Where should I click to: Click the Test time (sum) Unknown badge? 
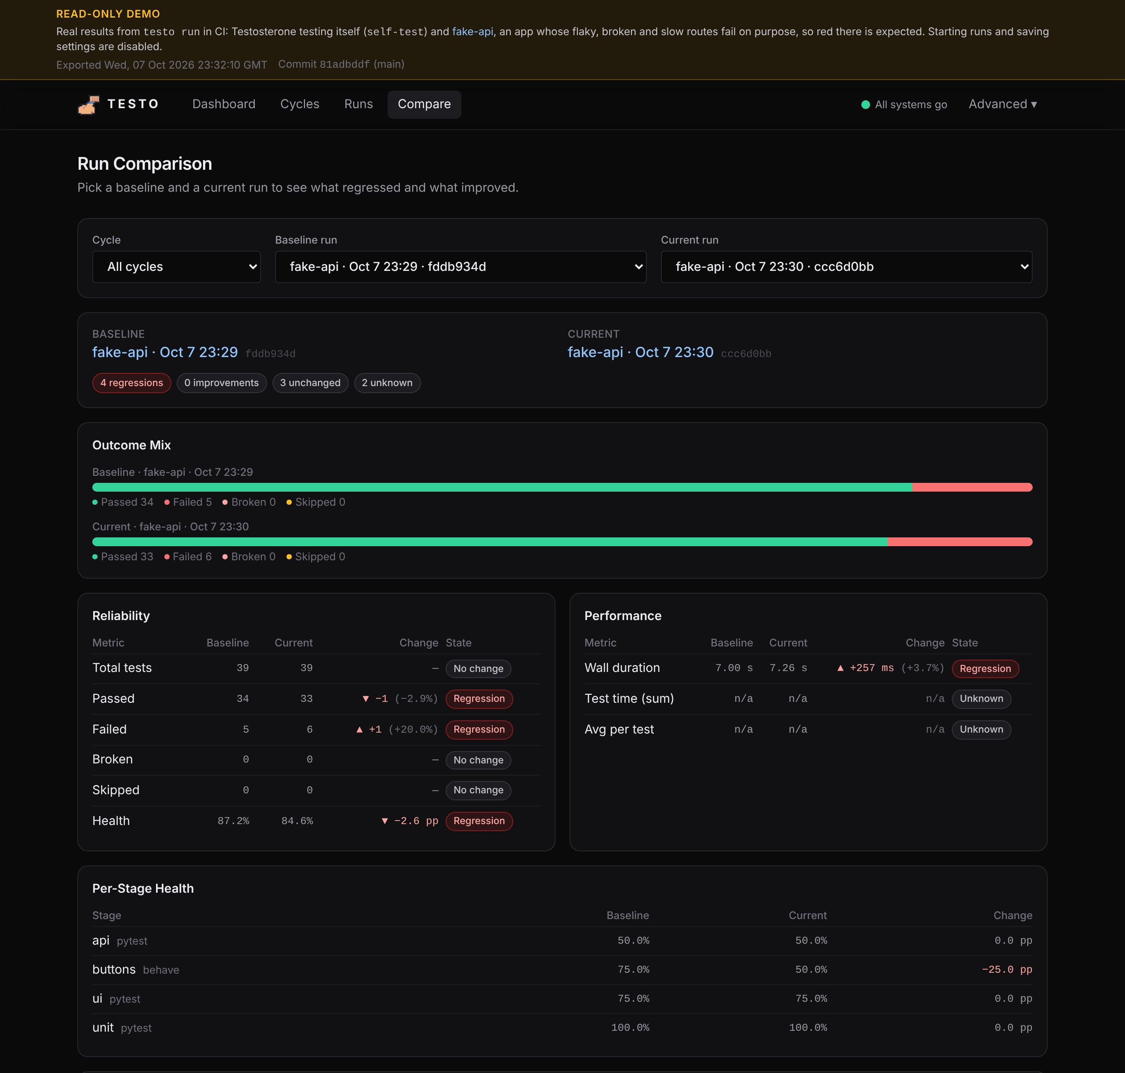pos(981,699)
